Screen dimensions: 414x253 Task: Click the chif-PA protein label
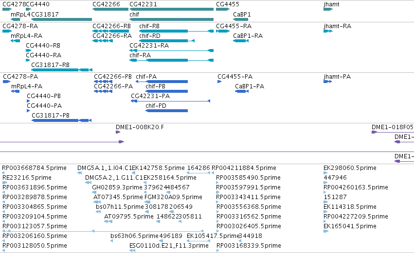(x=146, y=77)
